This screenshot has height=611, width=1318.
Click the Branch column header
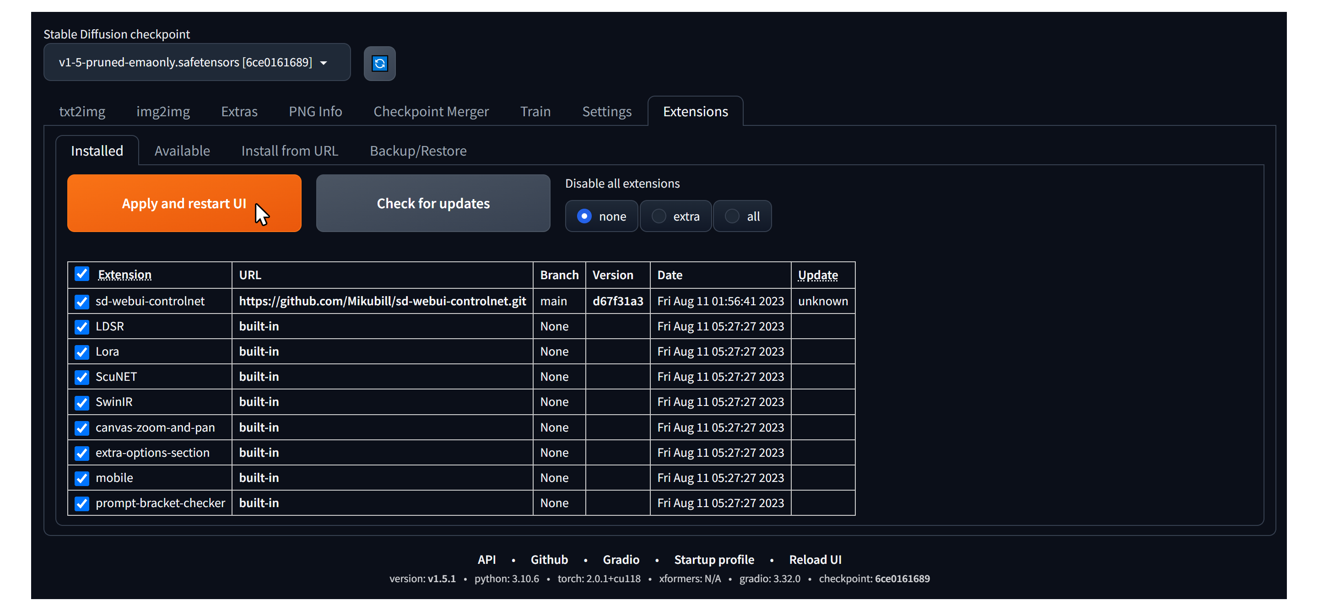[x=559, y=275]
